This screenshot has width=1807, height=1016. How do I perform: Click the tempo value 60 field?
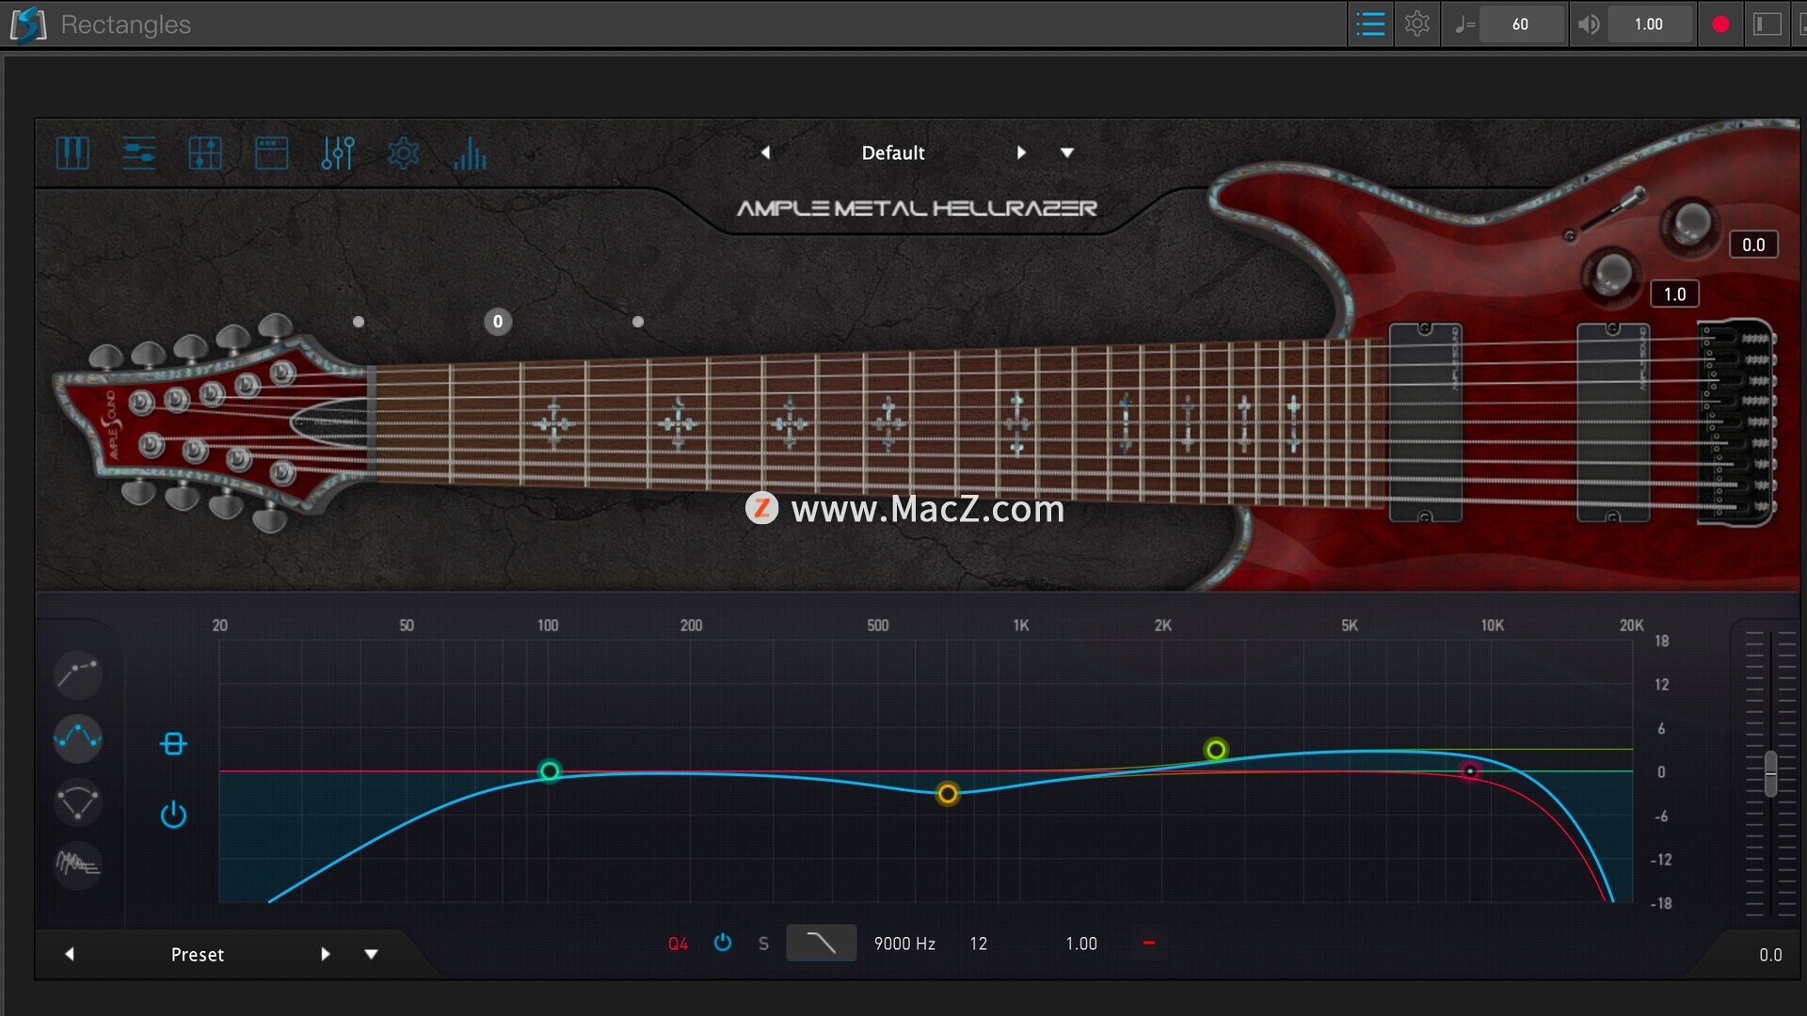pyautogui.click(x=1521, y=24)
